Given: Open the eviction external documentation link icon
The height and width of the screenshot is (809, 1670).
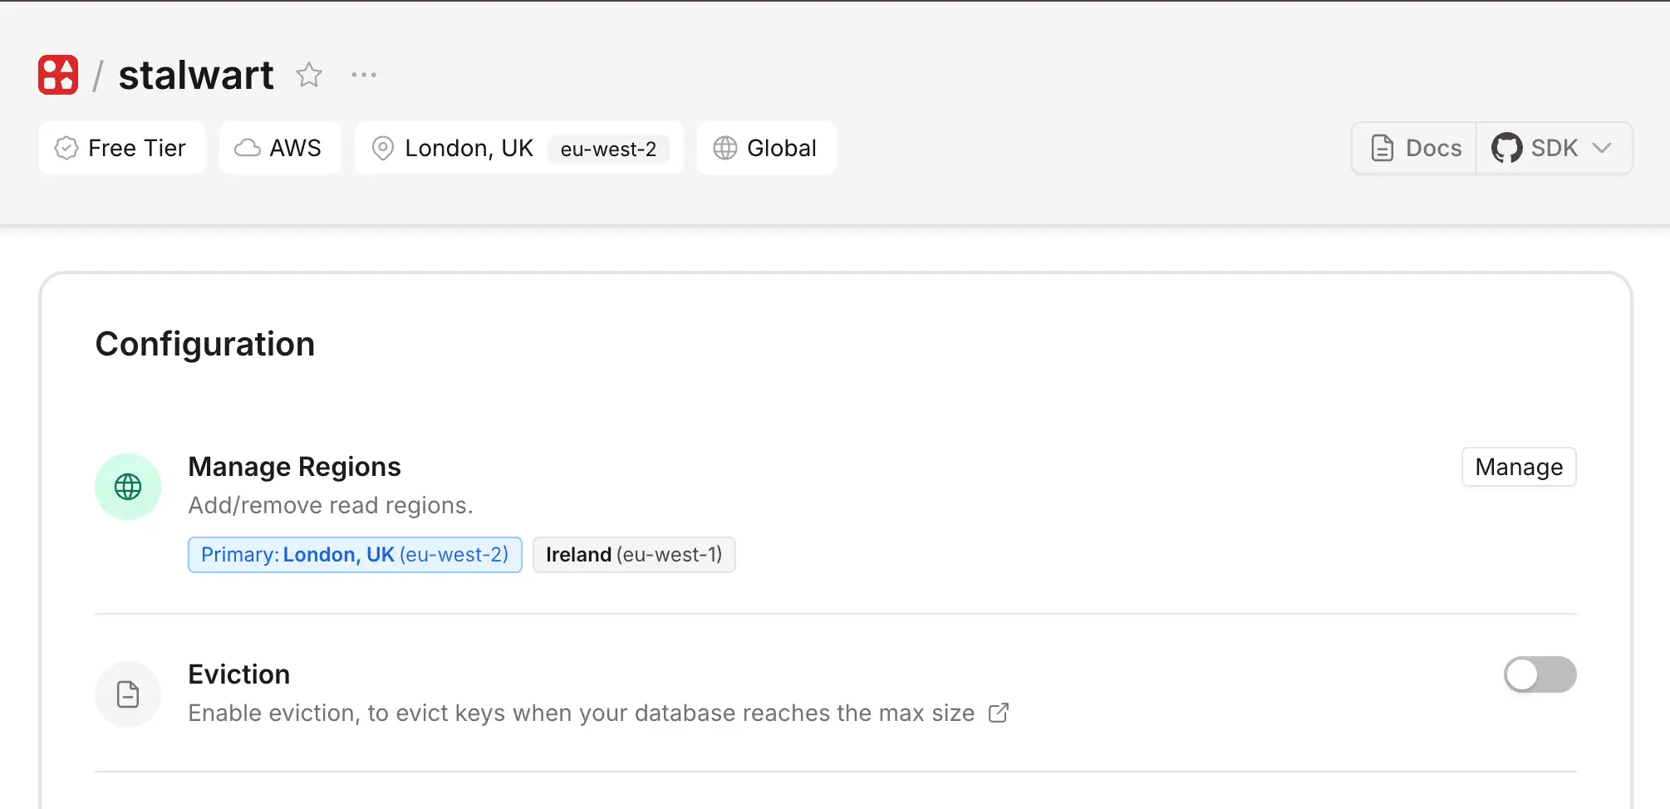Looking at the screenshot, I should tap(997, 713).
